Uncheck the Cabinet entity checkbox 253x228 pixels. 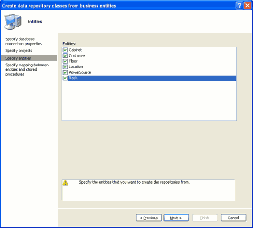(65, 50)
